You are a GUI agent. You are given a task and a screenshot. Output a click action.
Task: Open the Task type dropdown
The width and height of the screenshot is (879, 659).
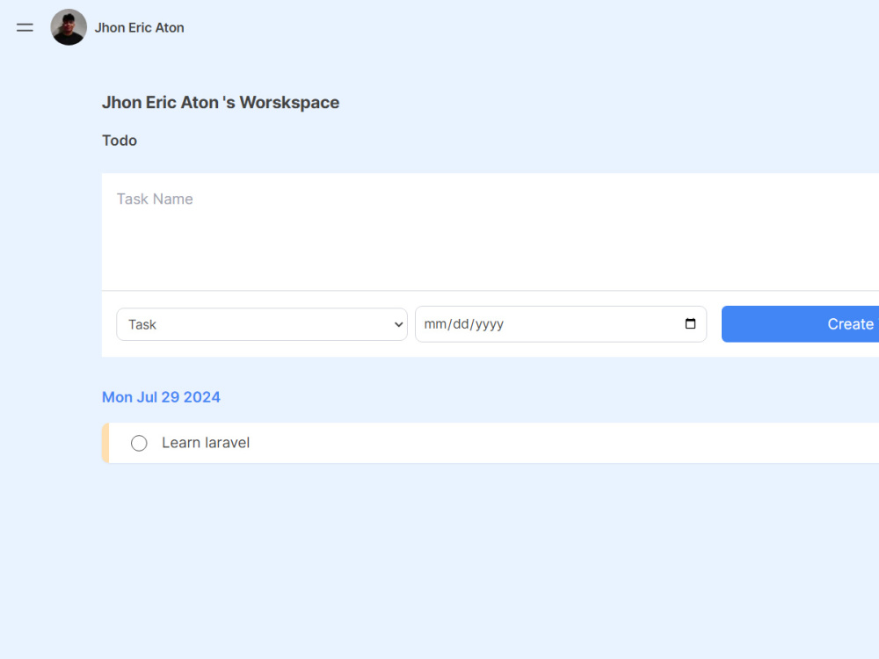[x=262, y=324]
